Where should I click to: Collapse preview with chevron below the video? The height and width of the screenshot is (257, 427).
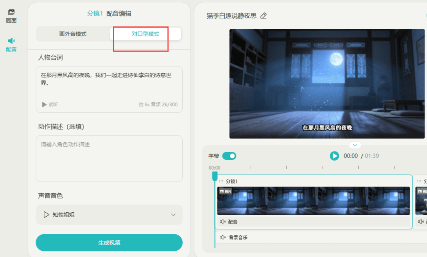point(355,145)
